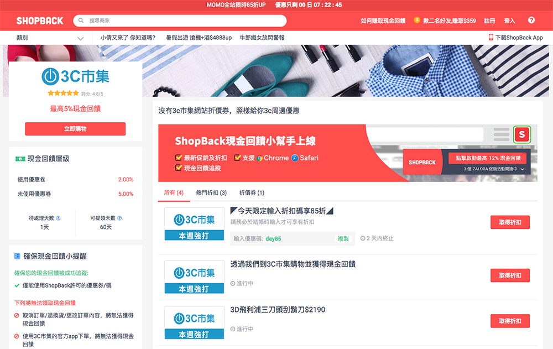
Task: Click the tooltip icon beside 待處理天數
Action: [x=59, y=218]
